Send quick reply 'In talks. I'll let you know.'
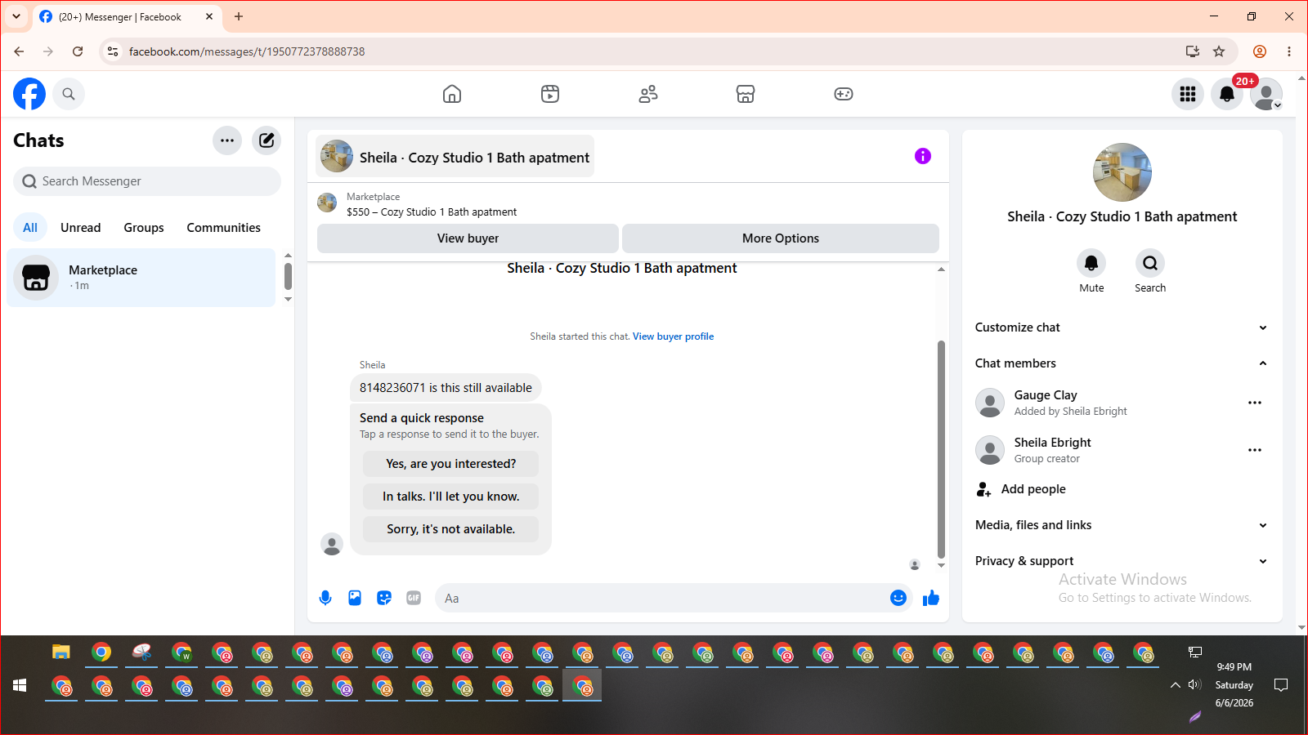The width and height of the screenshot is (1308, 735). pos(451,497)
